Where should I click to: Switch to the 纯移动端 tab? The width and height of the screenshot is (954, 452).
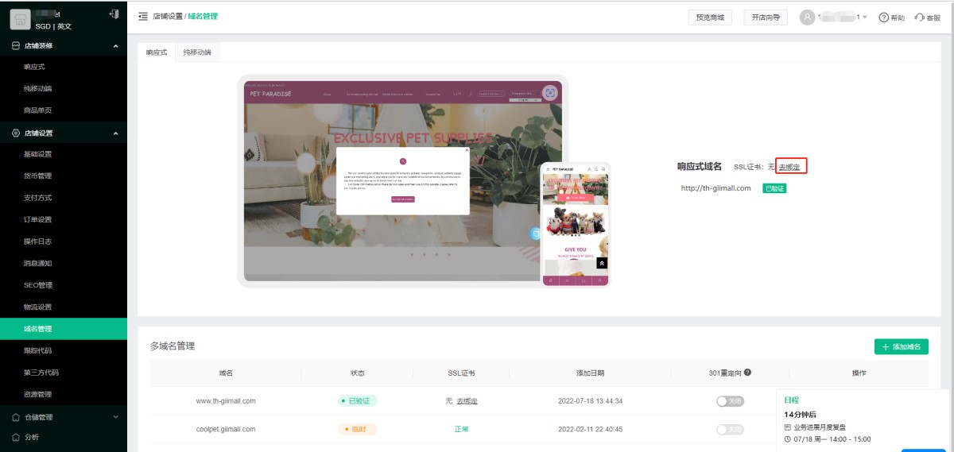pyautogui.click(x=197, y=52)
